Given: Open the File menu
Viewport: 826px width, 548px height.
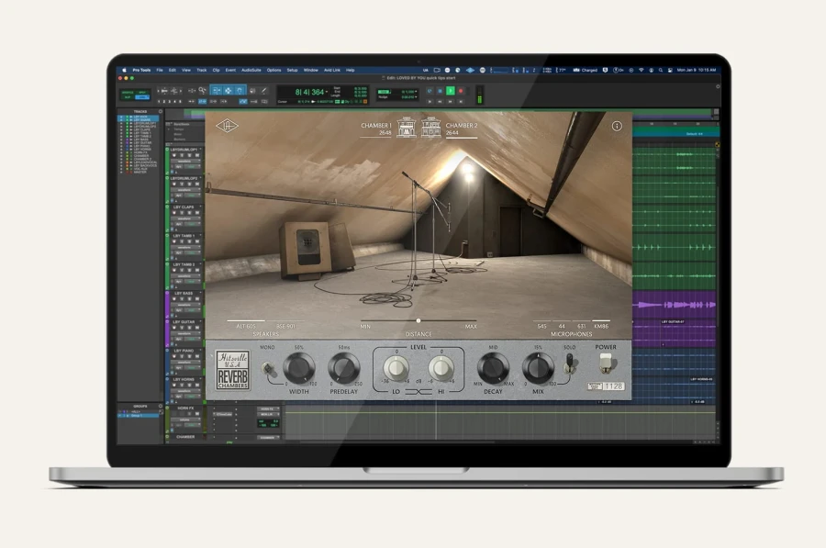Looking at the screenshot, I should coord(160,70).
